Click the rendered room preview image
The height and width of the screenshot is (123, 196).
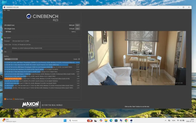(137, 58)
